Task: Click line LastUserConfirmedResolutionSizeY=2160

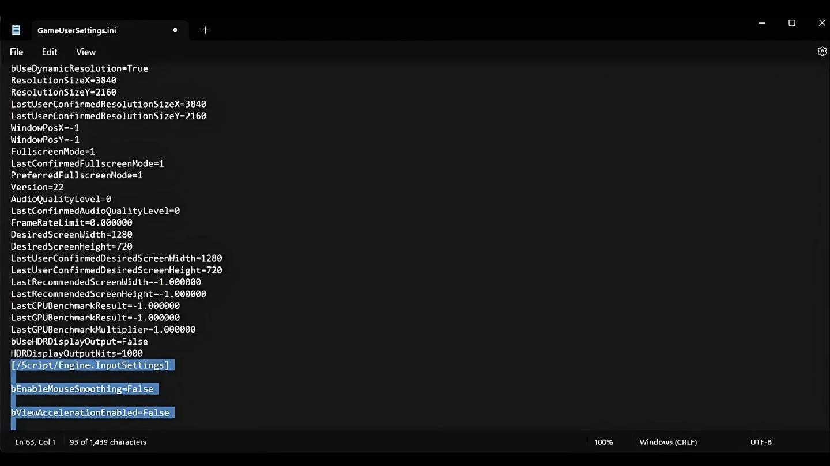Action: click(x=108, y=116)
